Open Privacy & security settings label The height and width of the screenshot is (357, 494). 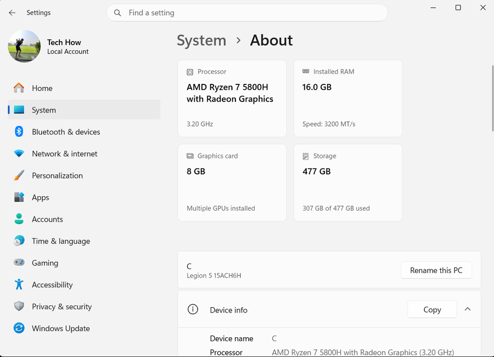(x=61, y=307)
